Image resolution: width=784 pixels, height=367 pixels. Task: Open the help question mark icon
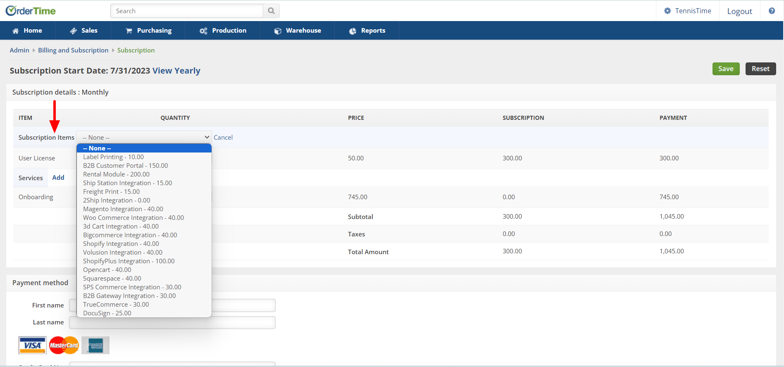[x=772, y=11]
